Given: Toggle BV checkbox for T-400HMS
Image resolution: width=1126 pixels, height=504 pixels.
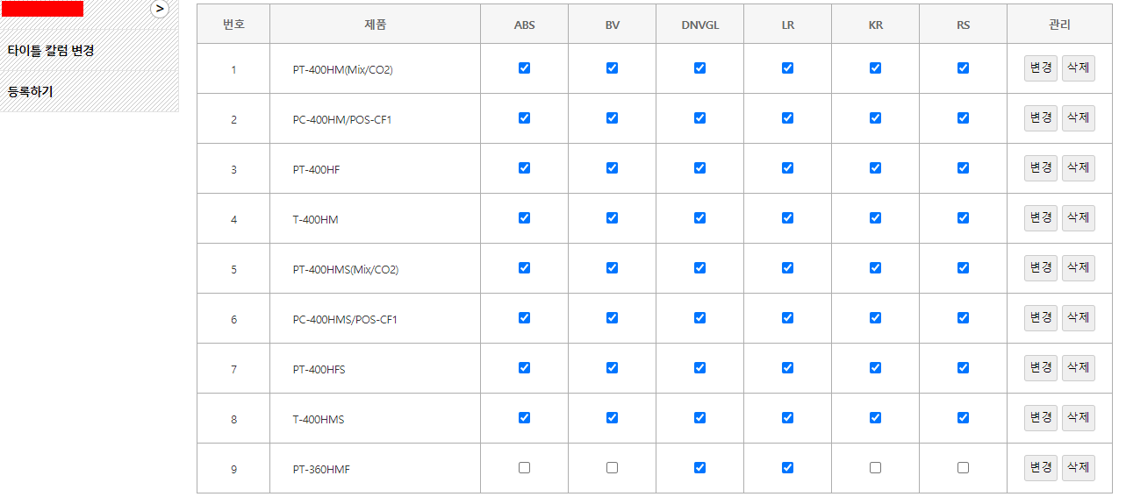Looking at the screenshot, I should pos(612,417).
